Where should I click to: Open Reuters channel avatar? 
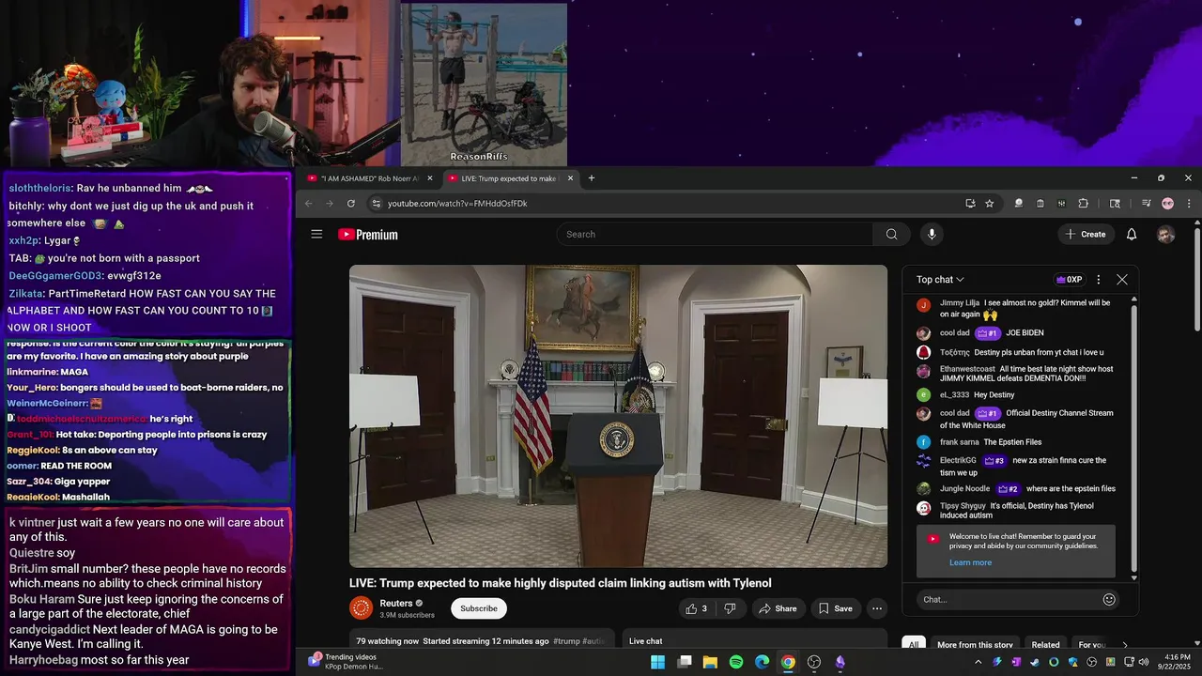361,608
